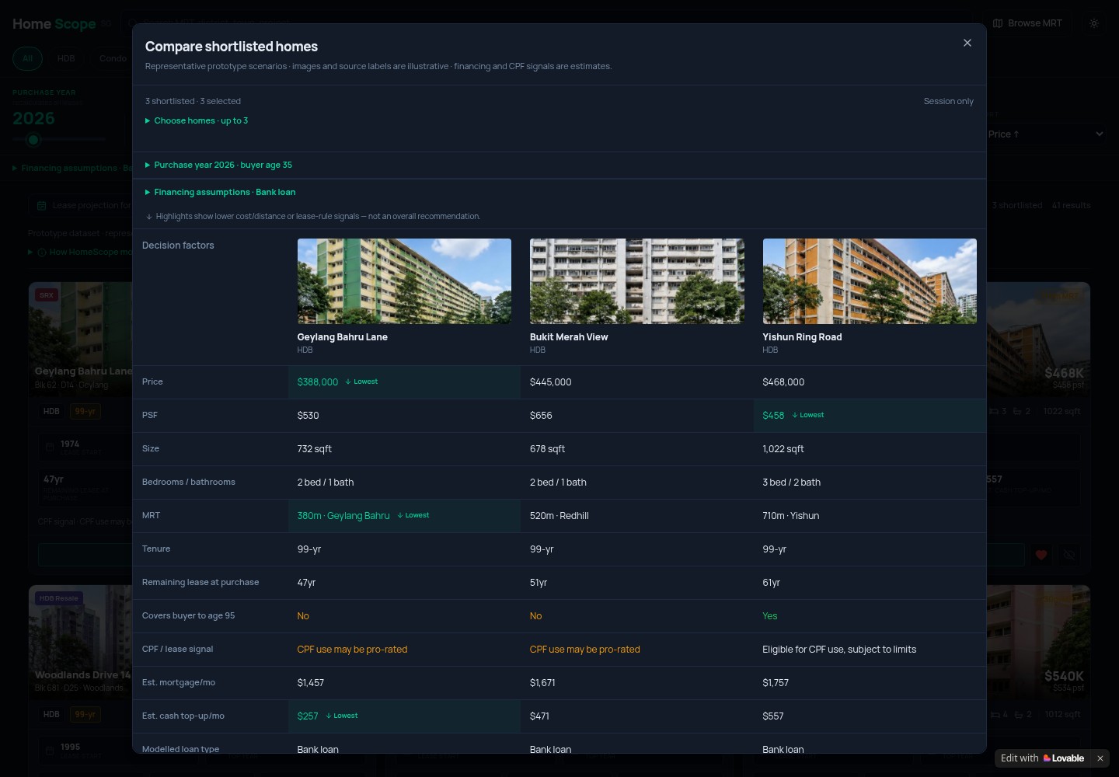Select the Condo filter tab
Image resolution: width=1119 pixels, height=777 pixels.
click(113, 58)
